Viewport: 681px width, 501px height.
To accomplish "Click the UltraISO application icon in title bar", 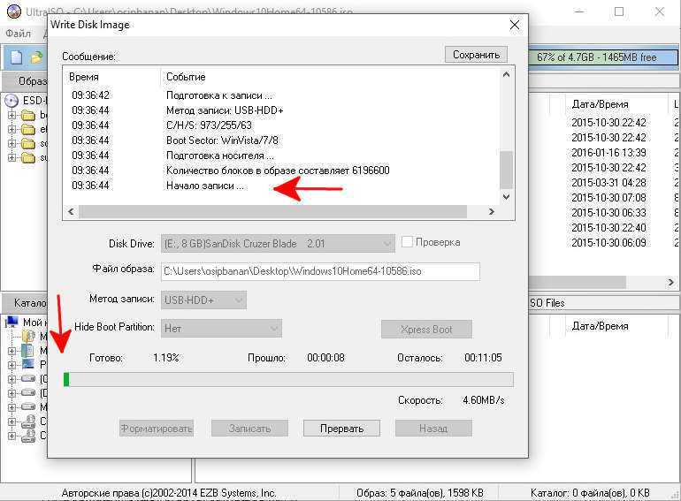I will [x=13, y=11].
